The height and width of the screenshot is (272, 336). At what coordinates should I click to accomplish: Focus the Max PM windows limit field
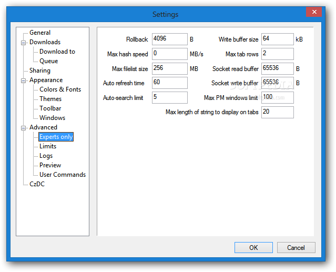pos(278,97)
